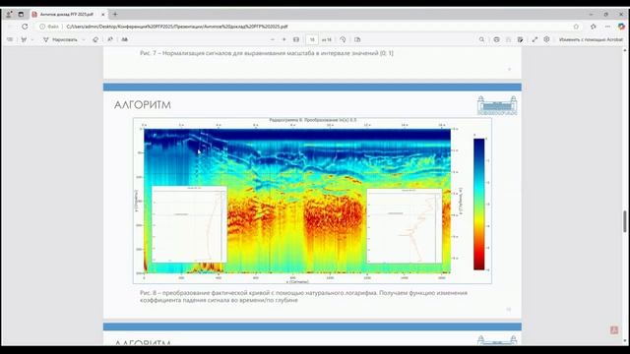Click the radargram chart title
630x354 pixels.
pyautogui.click(x=313, y=120)
